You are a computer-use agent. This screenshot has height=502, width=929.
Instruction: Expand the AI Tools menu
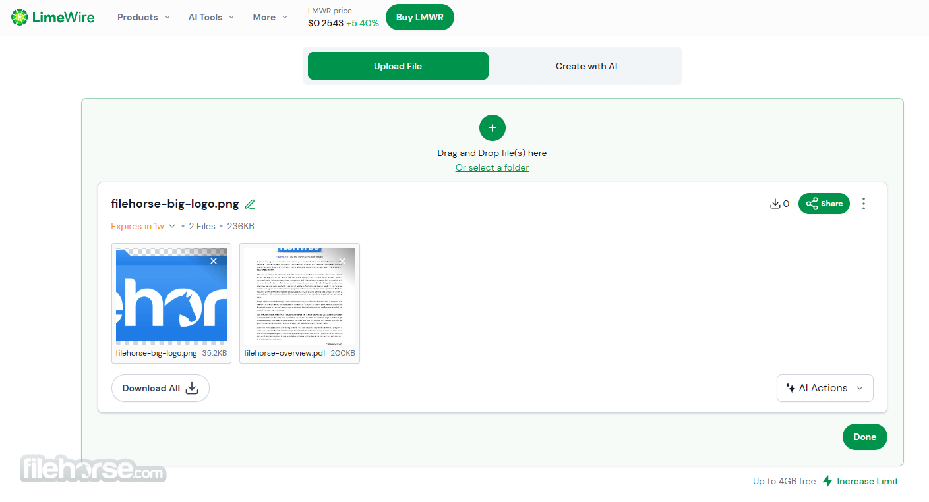pyautogui.click(x=212, y=17)
